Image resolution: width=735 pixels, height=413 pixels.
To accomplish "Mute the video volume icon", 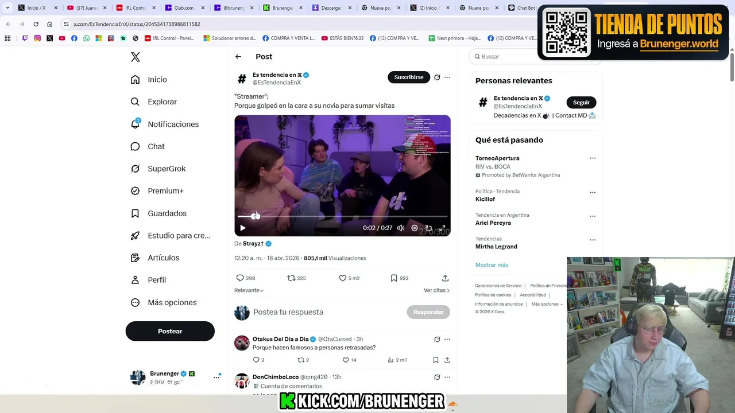I will (x=401, y=228).
